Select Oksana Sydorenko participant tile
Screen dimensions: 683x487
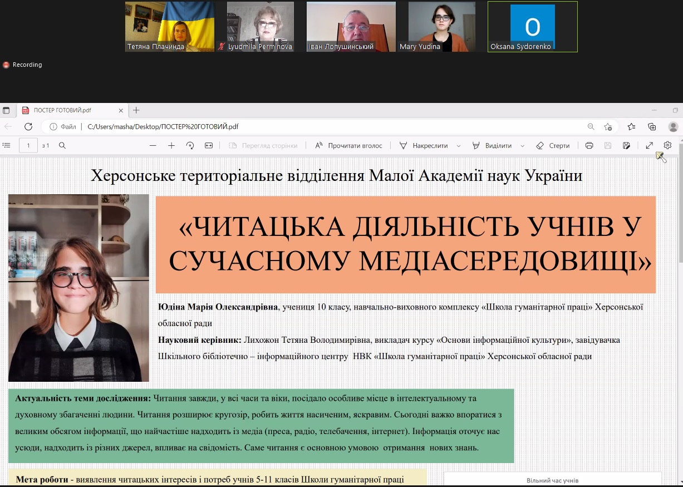click(x=533, y=27)
